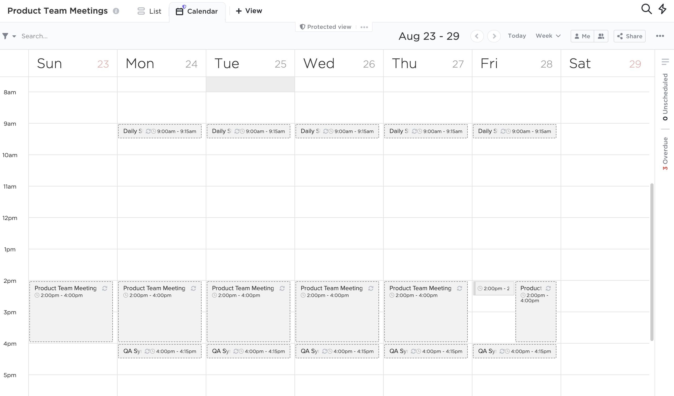Click recurring icon on Sunday Product Team Meeting
Image resolution: width=674 pixels, height=396 pixels.
(104, 288)
